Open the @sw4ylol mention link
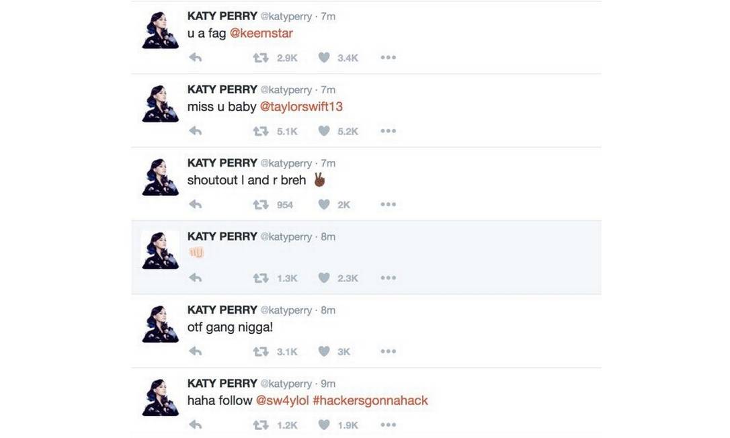Image resolution: width=730 pixels, height=438 pixels. point(282,401)
